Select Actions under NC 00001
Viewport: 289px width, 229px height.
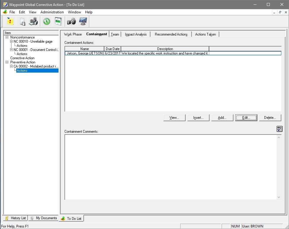coord(22,54)
